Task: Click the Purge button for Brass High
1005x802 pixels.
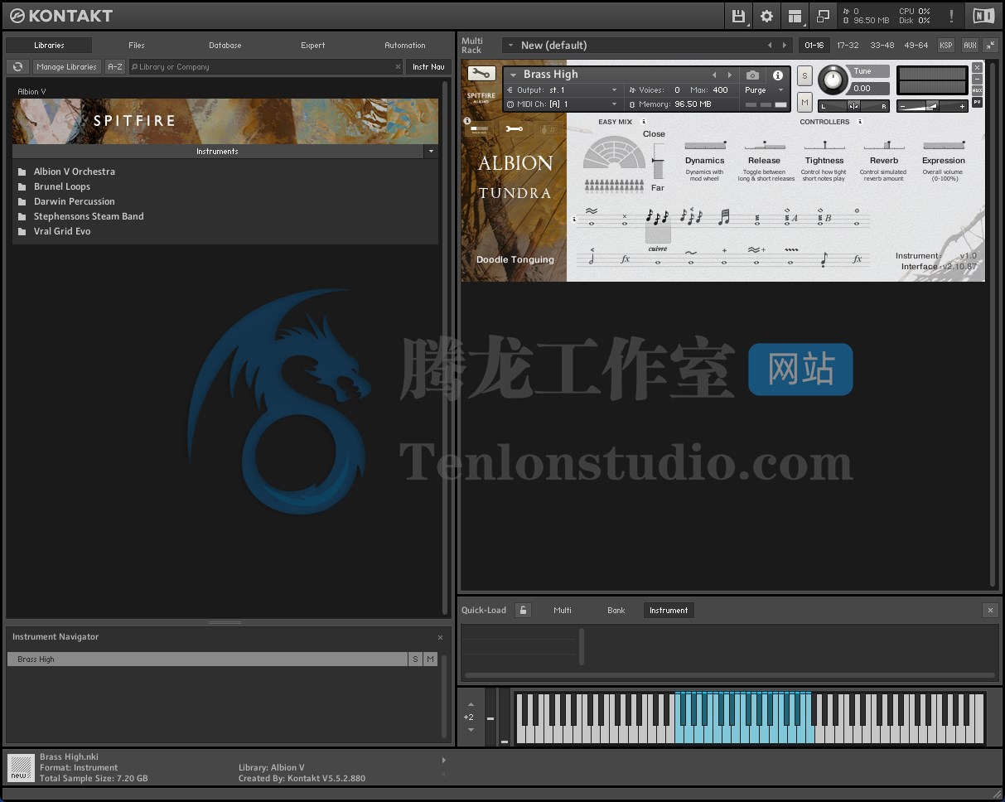Action: click(x=756, y=90)
